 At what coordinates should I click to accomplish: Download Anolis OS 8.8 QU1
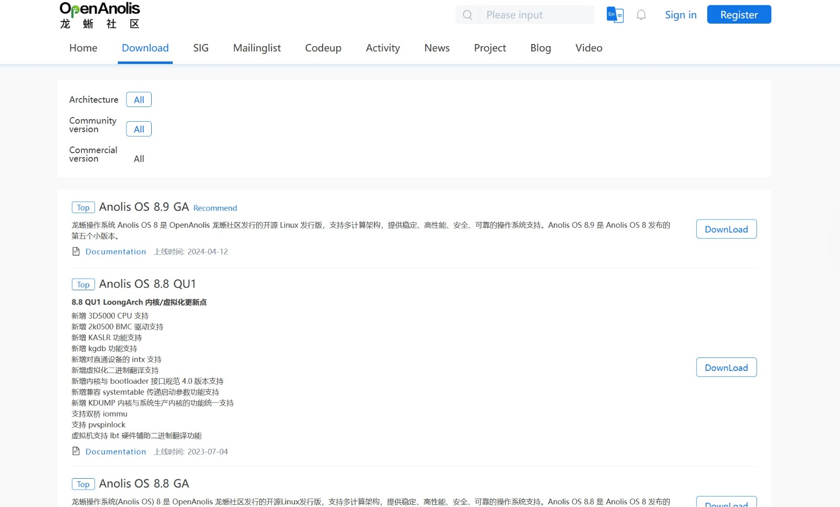click(726, 367)
